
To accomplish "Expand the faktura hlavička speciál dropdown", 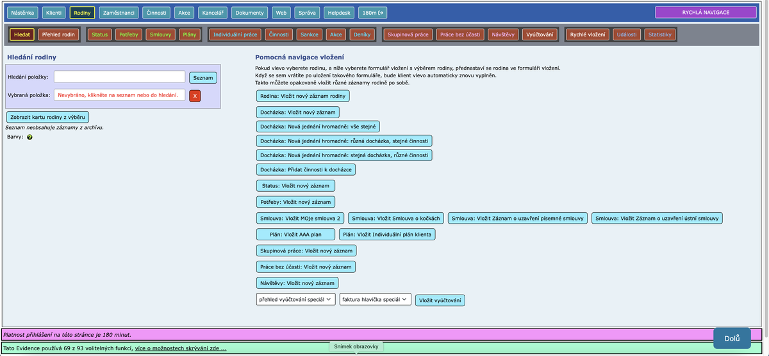I will [375, 299].
